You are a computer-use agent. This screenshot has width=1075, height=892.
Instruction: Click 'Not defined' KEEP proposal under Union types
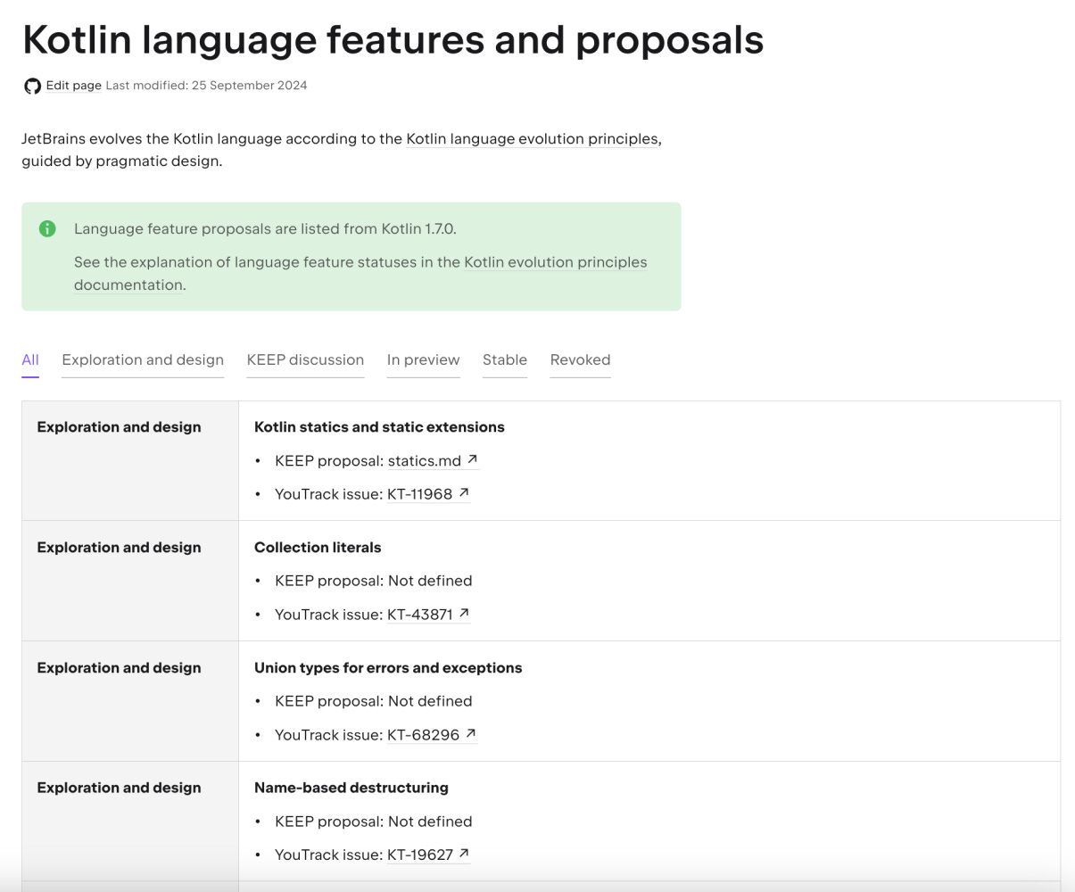(430, 701)
